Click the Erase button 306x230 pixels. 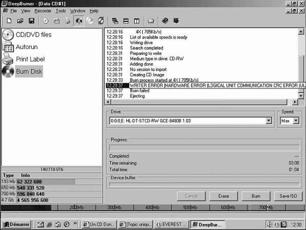[x=223, y=196]
